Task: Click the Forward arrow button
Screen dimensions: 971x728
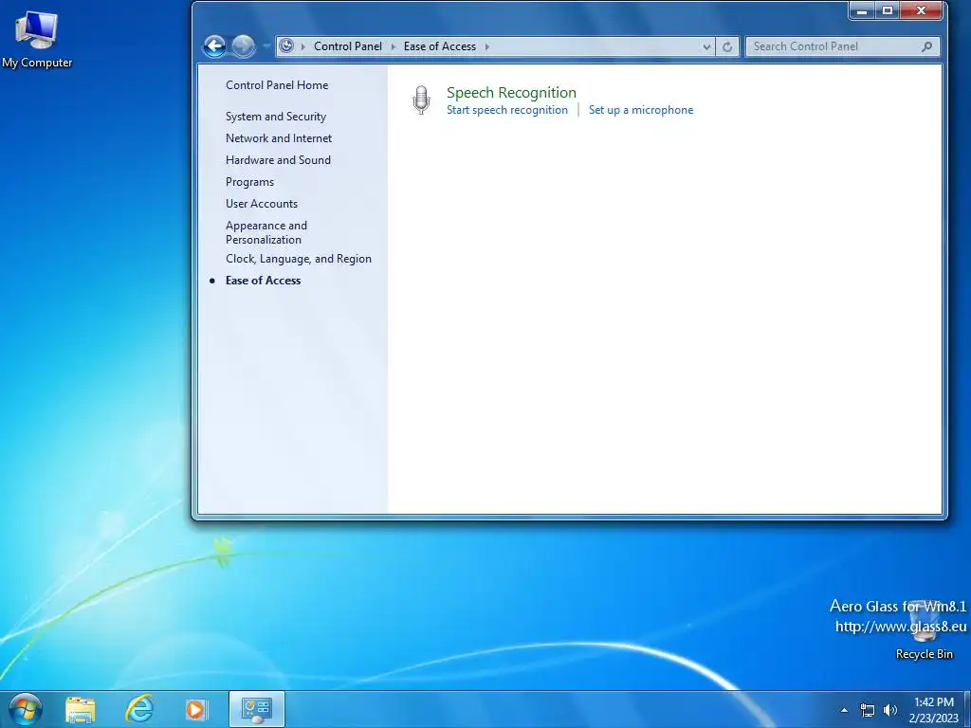Action: click(243, 45)
